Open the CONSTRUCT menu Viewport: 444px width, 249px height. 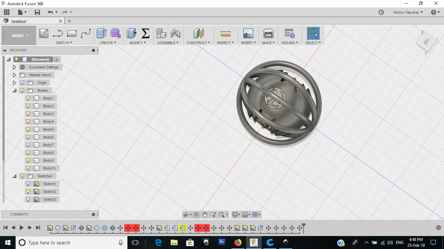click(198, 43)
